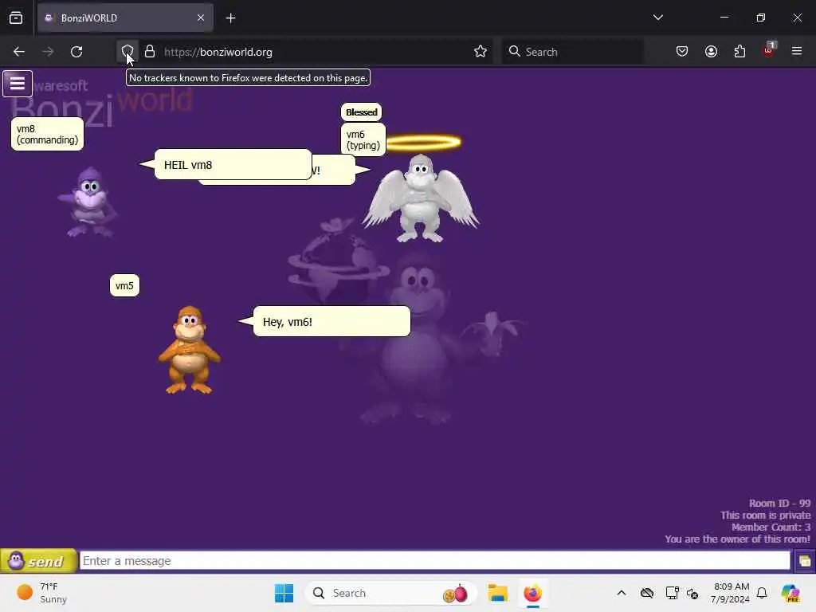Screen dimensions: 816x612
Task: Open the Windows Start button
Action: [x=284, y=593]
